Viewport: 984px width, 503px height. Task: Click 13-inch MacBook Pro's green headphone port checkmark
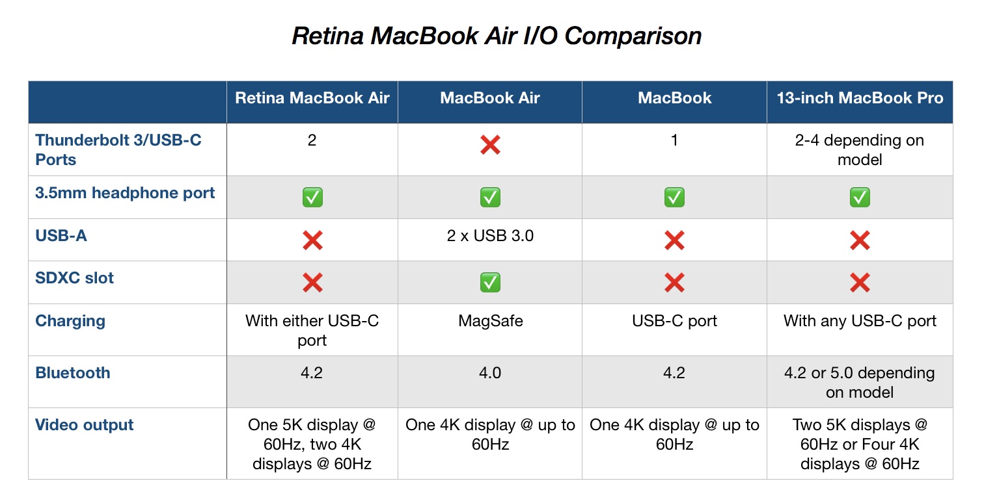click(x=860, y=197)
